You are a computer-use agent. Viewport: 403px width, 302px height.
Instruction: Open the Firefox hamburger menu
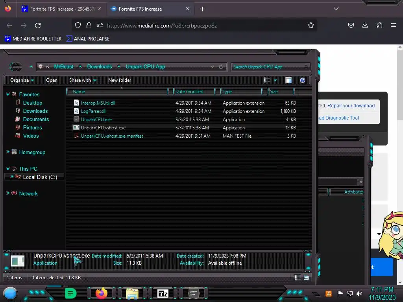point(394,25)
